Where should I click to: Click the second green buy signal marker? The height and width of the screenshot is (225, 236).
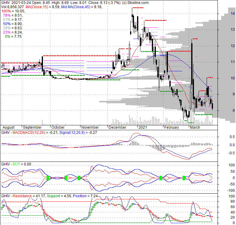click(x=65, y=178)
